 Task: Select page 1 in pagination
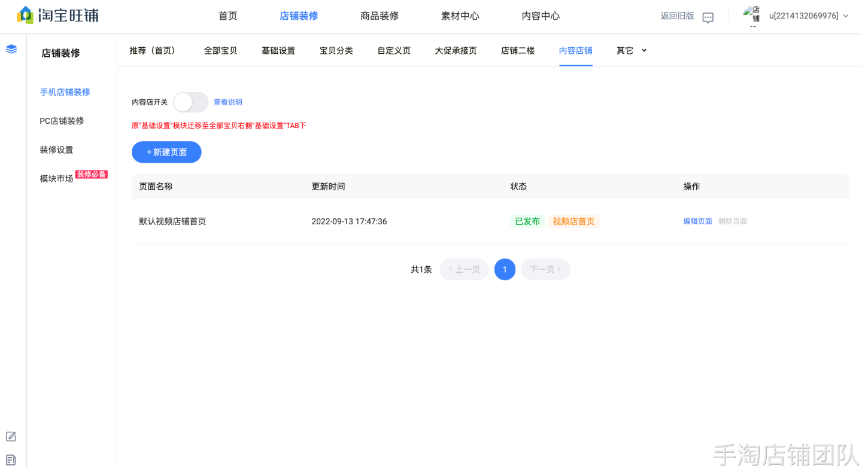click(x=505, y=270)
